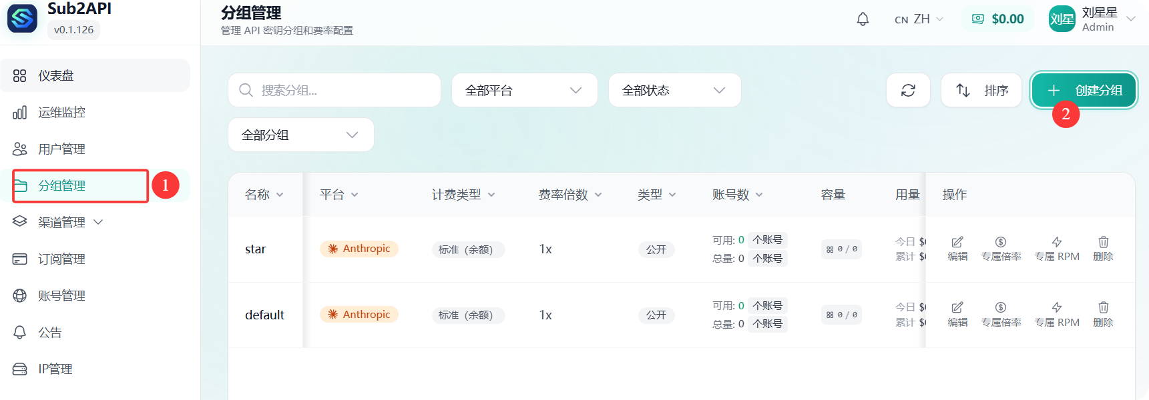
Task: Click the balance wallet icon
Action: pos(978,19)
